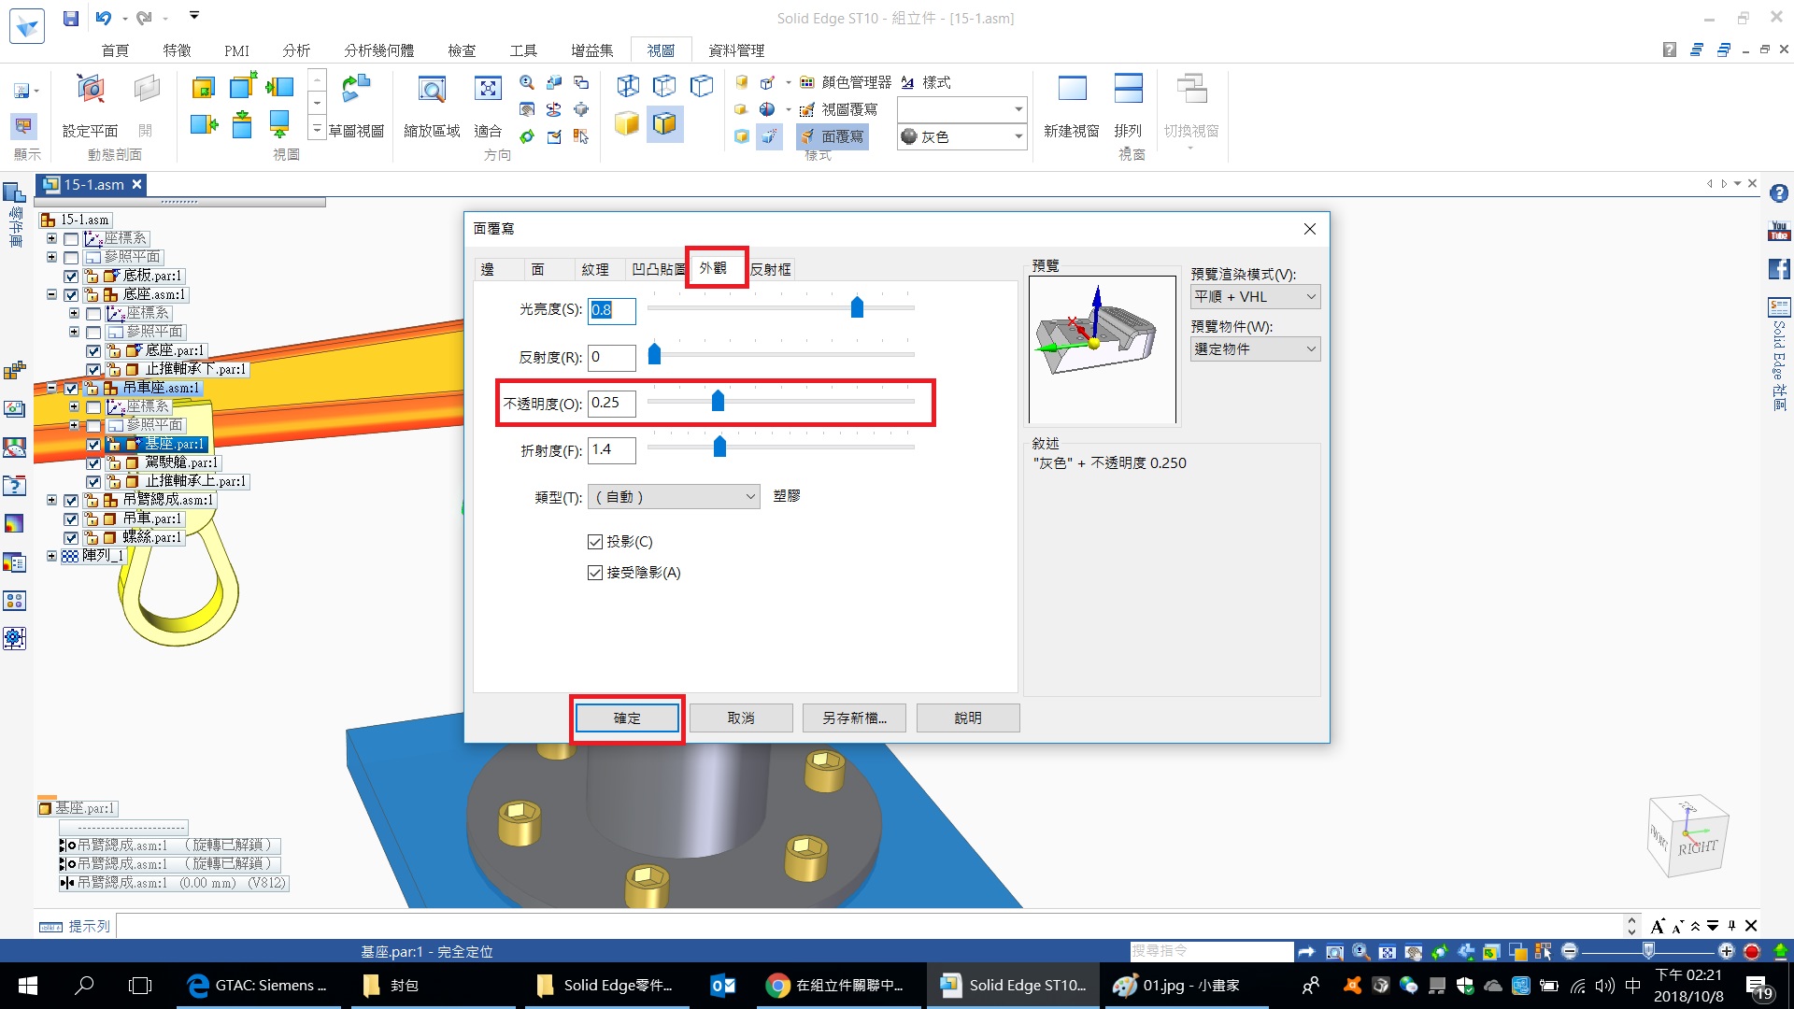
Task: Open the 資料管理 ribbon tab
Action: tap(736, 50)
